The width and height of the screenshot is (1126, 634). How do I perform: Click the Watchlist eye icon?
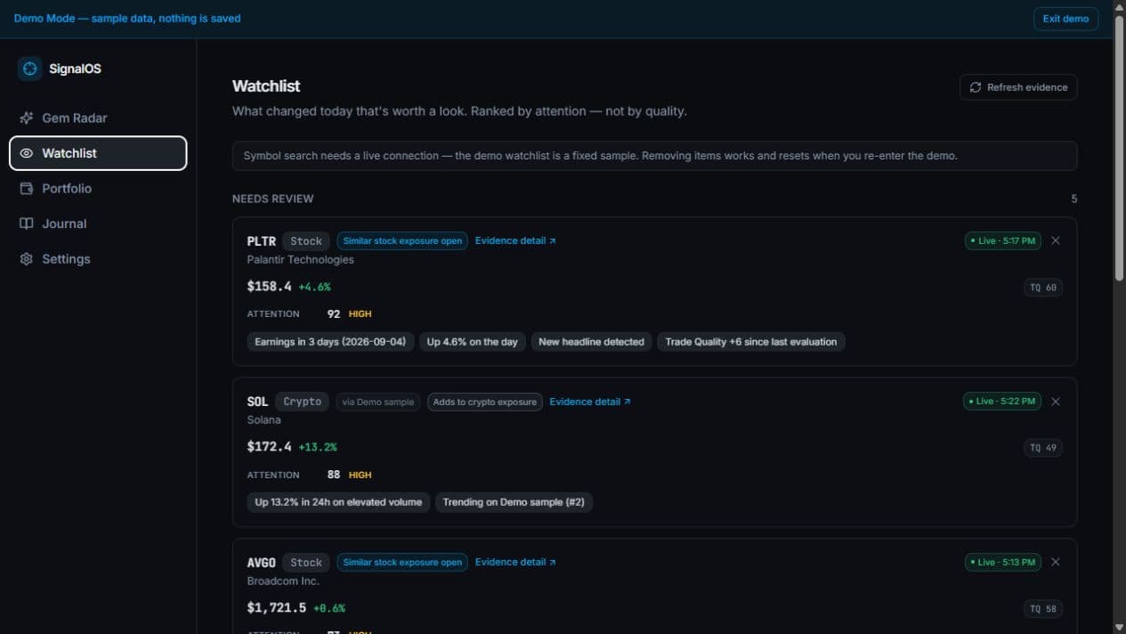tap(27, 153)
